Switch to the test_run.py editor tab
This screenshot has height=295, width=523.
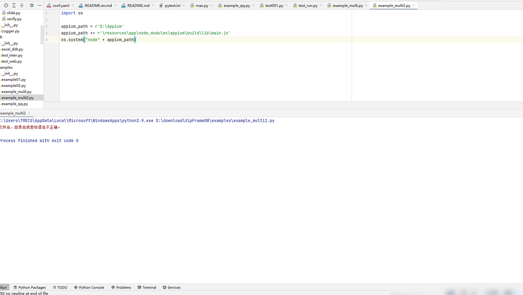click(x=308, y=6)
